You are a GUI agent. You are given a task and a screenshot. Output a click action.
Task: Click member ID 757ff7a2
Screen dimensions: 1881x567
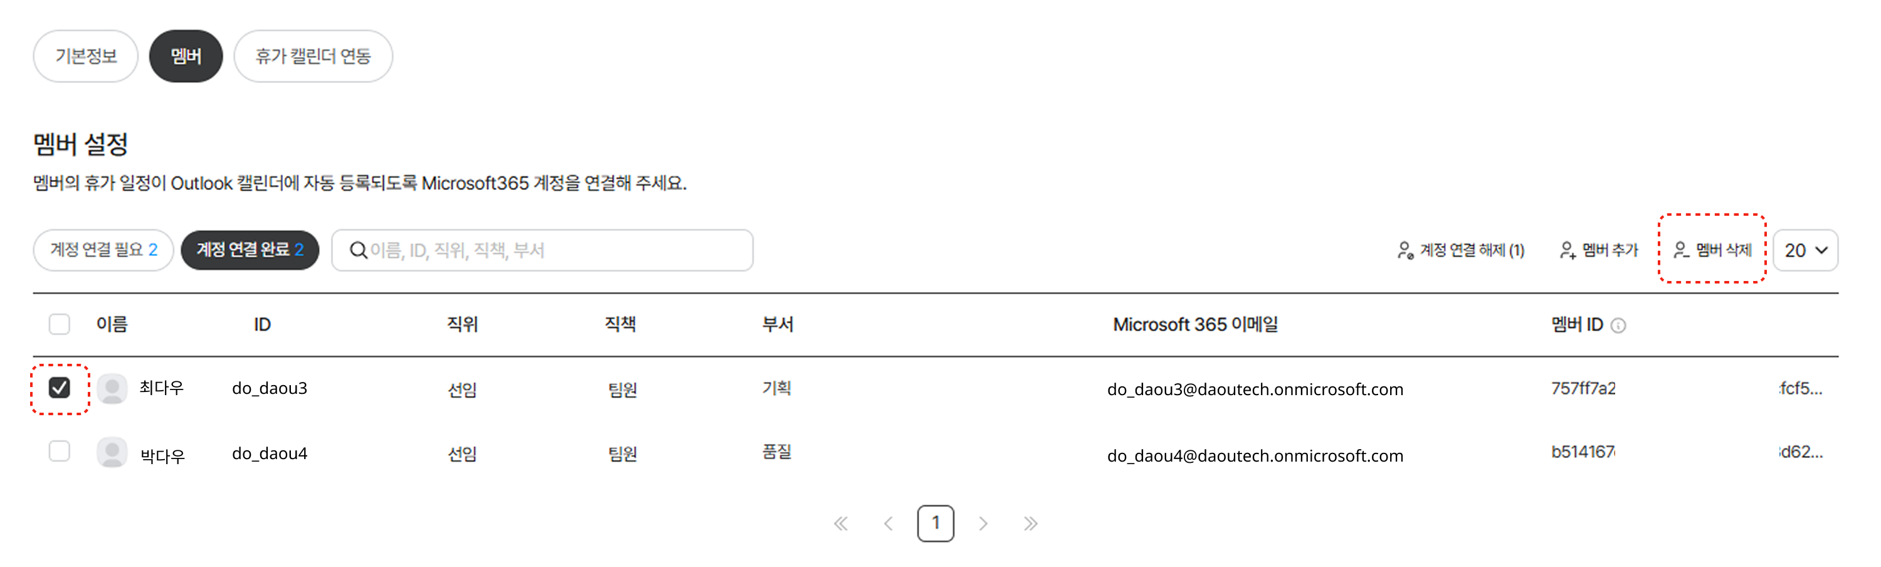[x=1583, y=389]
